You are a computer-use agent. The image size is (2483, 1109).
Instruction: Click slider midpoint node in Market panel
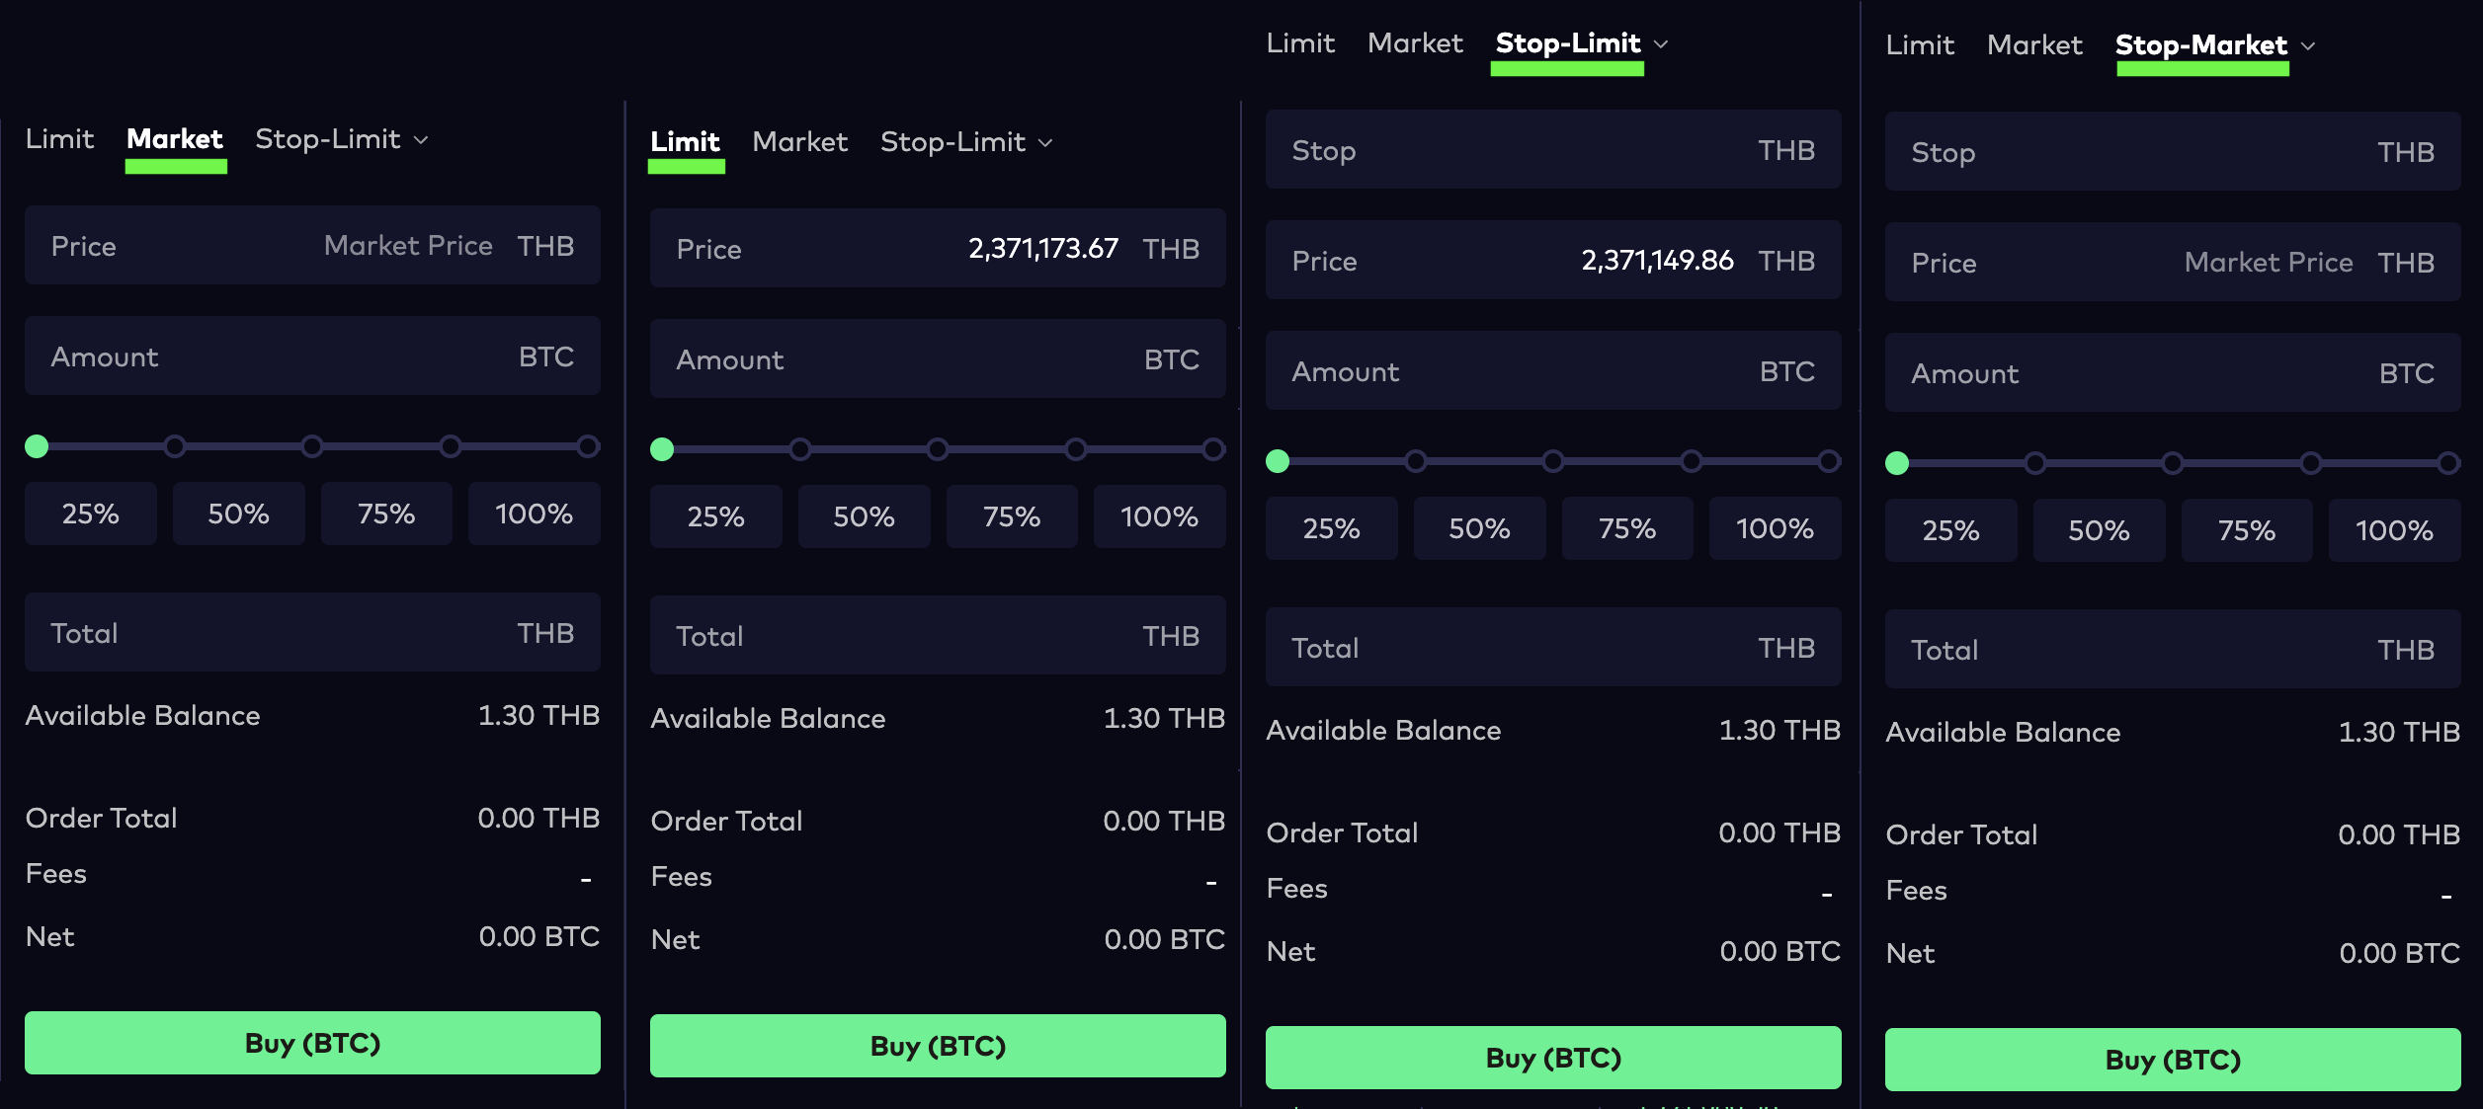coord(312,446)
